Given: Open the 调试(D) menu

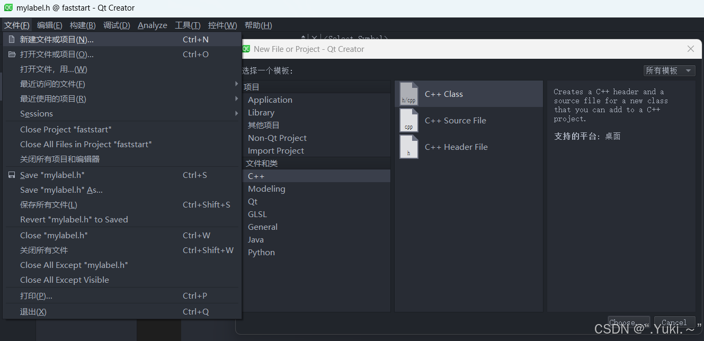Looking at the screenshot, I should (x=117, y=25).
